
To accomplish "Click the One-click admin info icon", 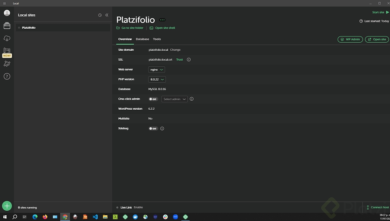I will pyautogui.click(x=192, y=99).
